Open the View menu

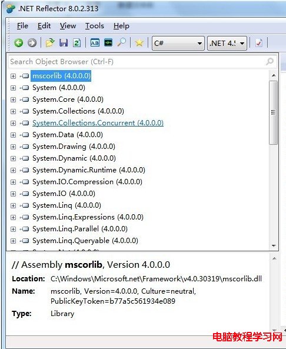pos(68,26)
